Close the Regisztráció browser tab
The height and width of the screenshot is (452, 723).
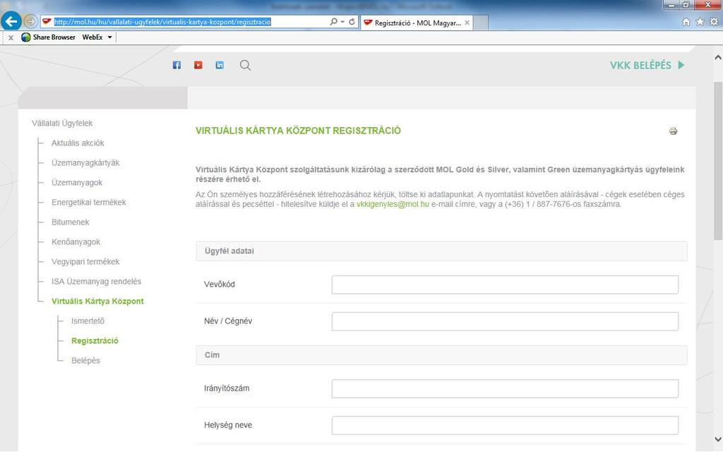(x=467, y=23)
